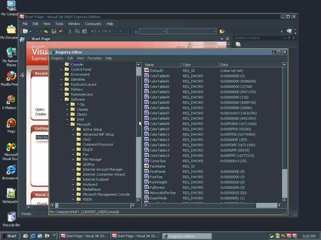Click first Start Page - Visual J# taskbar button
Screen dimensions: 321x240
(85, 236)
